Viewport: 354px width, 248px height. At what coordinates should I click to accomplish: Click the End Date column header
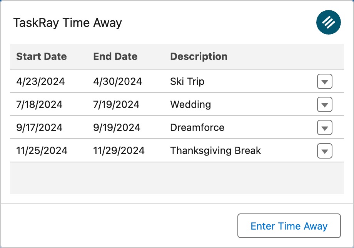(x=115, y=56)
